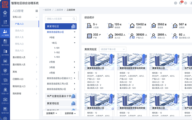Open 预警分析 from the sidebar
This screenshot has width=192, height=120.
click(x=5, y=91)
